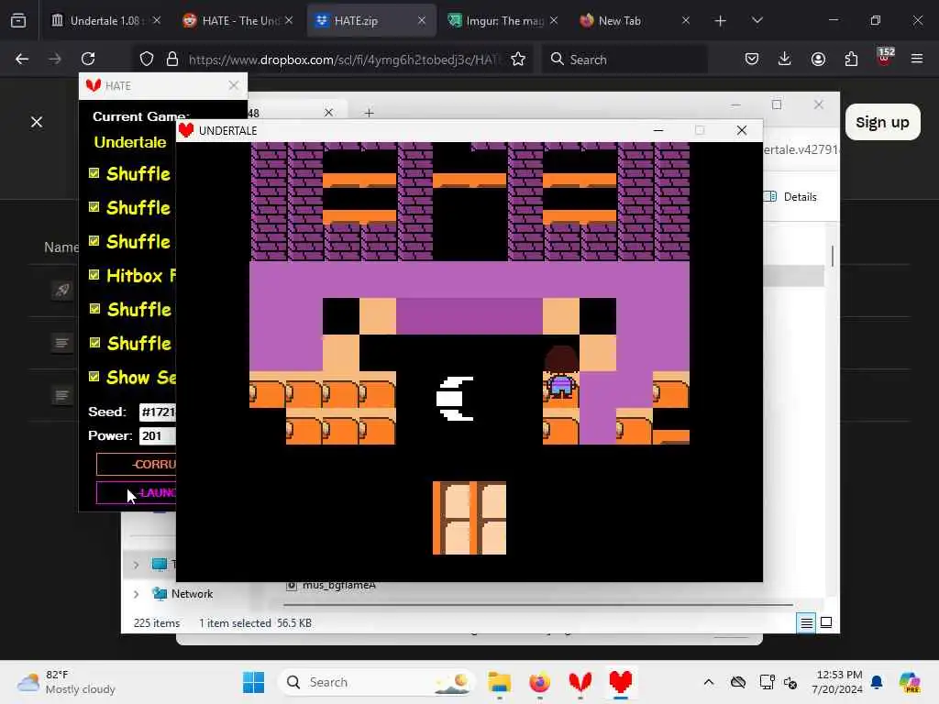Switch to Undertale 1.08 tab

pyautogui.click(x=106, y=21)
